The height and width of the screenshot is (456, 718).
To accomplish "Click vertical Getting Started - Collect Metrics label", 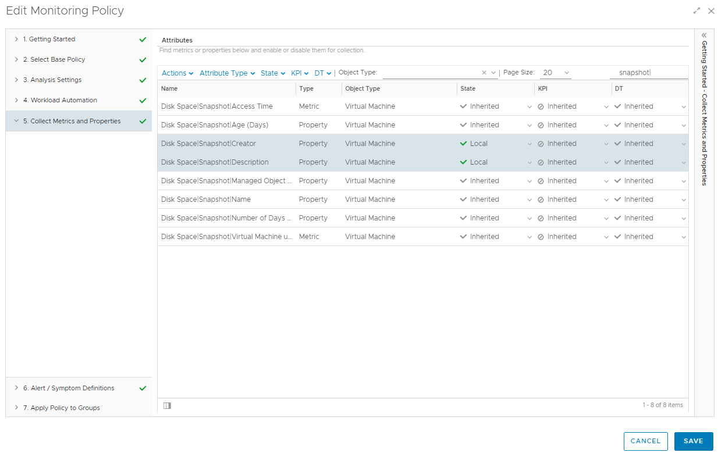I will [704, 113].
